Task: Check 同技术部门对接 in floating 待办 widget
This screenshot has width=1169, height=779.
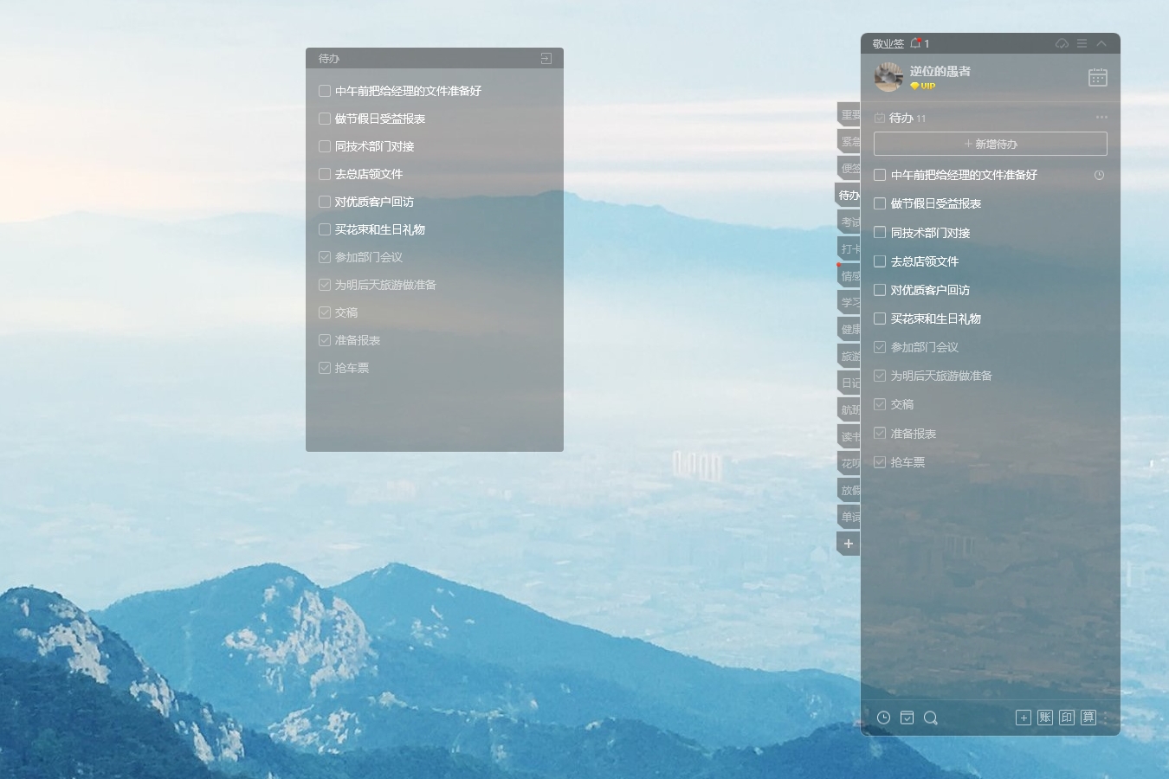Action: (325, 146)
